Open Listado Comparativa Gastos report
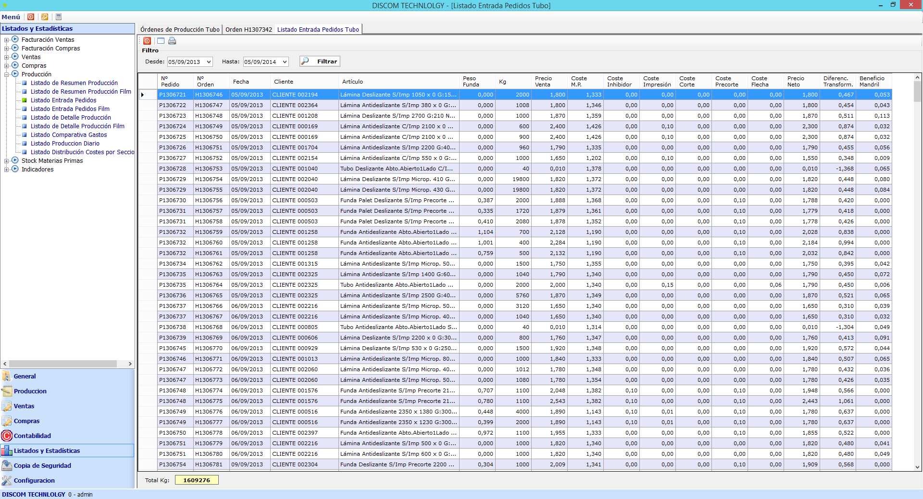Viewport: 923px width, 499px height. coord(69,135)
